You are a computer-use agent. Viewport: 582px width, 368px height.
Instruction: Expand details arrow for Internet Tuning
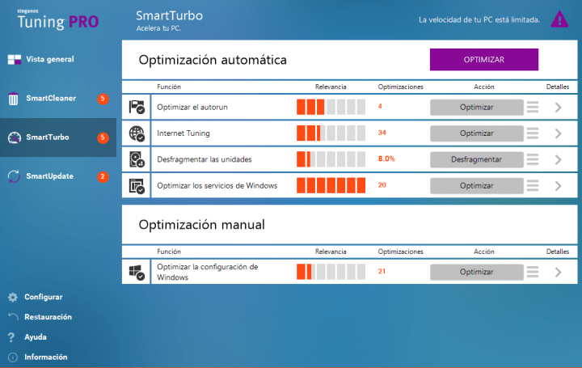(x=558, y=133)
